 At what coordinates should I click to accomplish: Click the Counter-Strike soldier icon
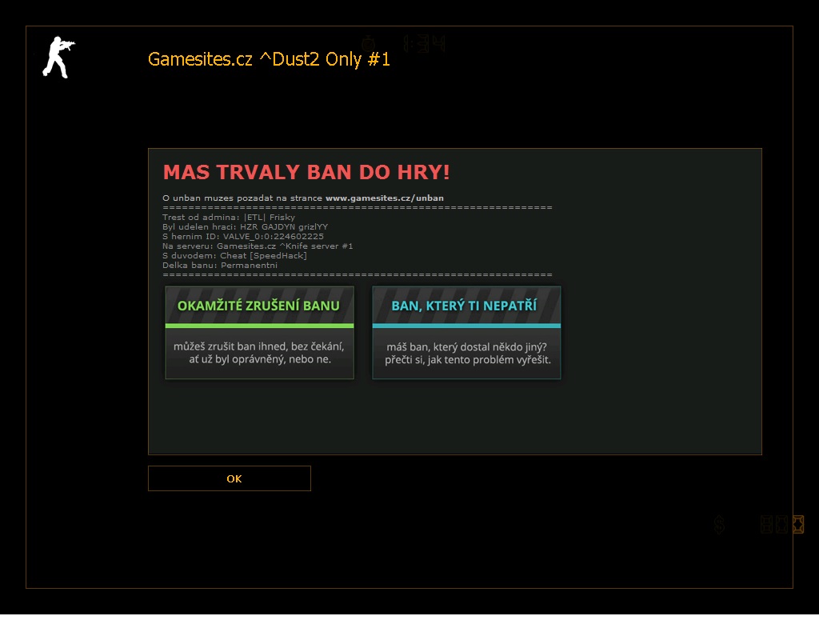(58, 58)
